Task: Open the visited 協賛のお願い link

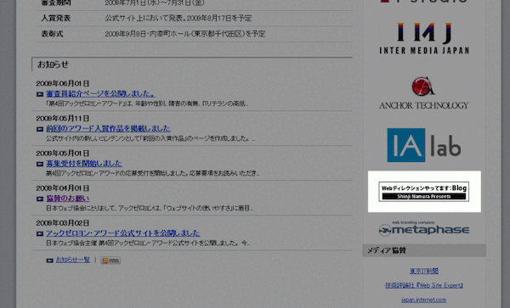Action: pos(68,199)
